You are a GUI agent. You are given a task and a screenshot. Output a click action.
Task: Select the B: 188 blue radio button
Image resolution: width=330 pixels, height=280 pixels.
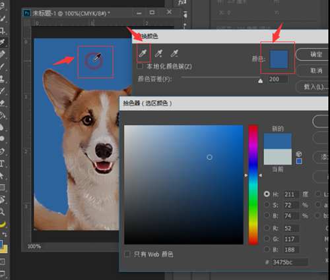tap(267, 250)
